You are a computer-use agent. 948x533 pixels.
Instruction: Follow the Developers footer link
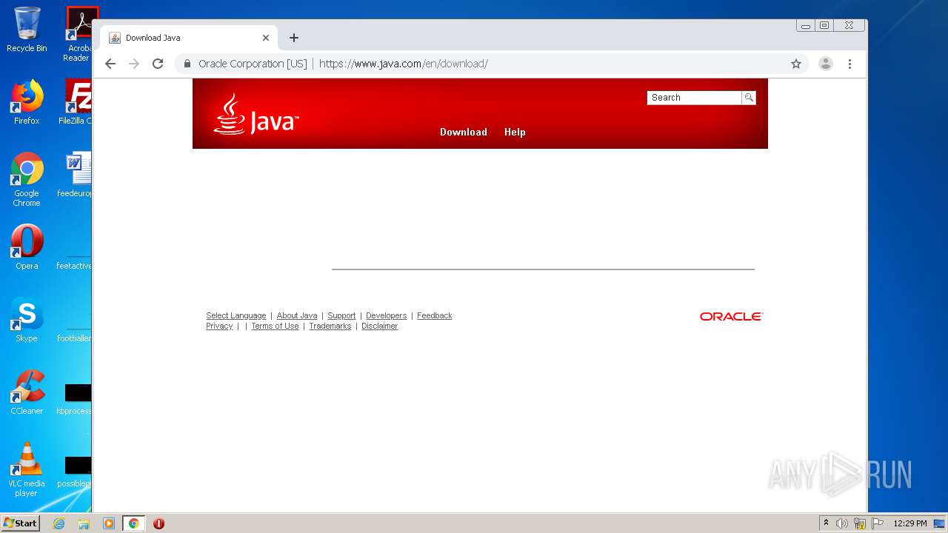pyautogui.click(x=386, y=315)
